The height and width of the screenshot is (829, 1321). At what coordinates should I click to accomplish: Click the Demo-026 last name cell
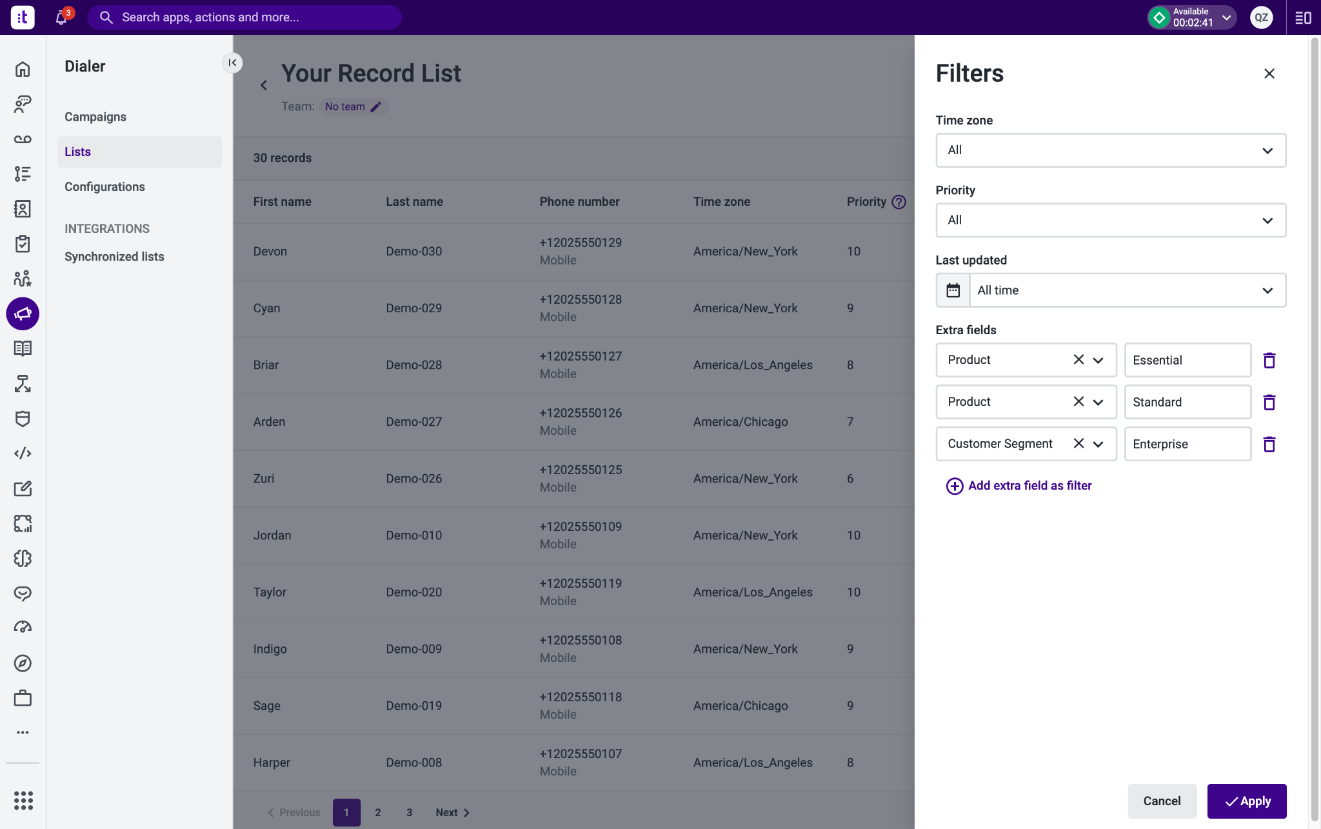(x=413, y=479)
